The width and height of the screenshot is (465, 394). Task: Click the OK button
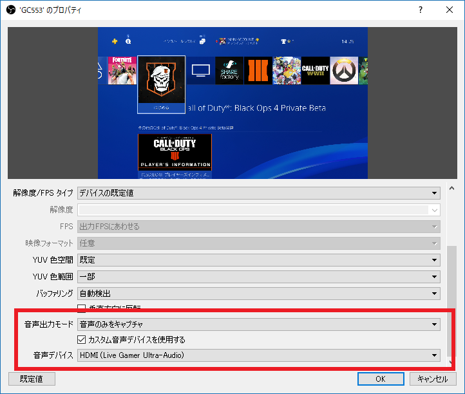click(381, 379)
